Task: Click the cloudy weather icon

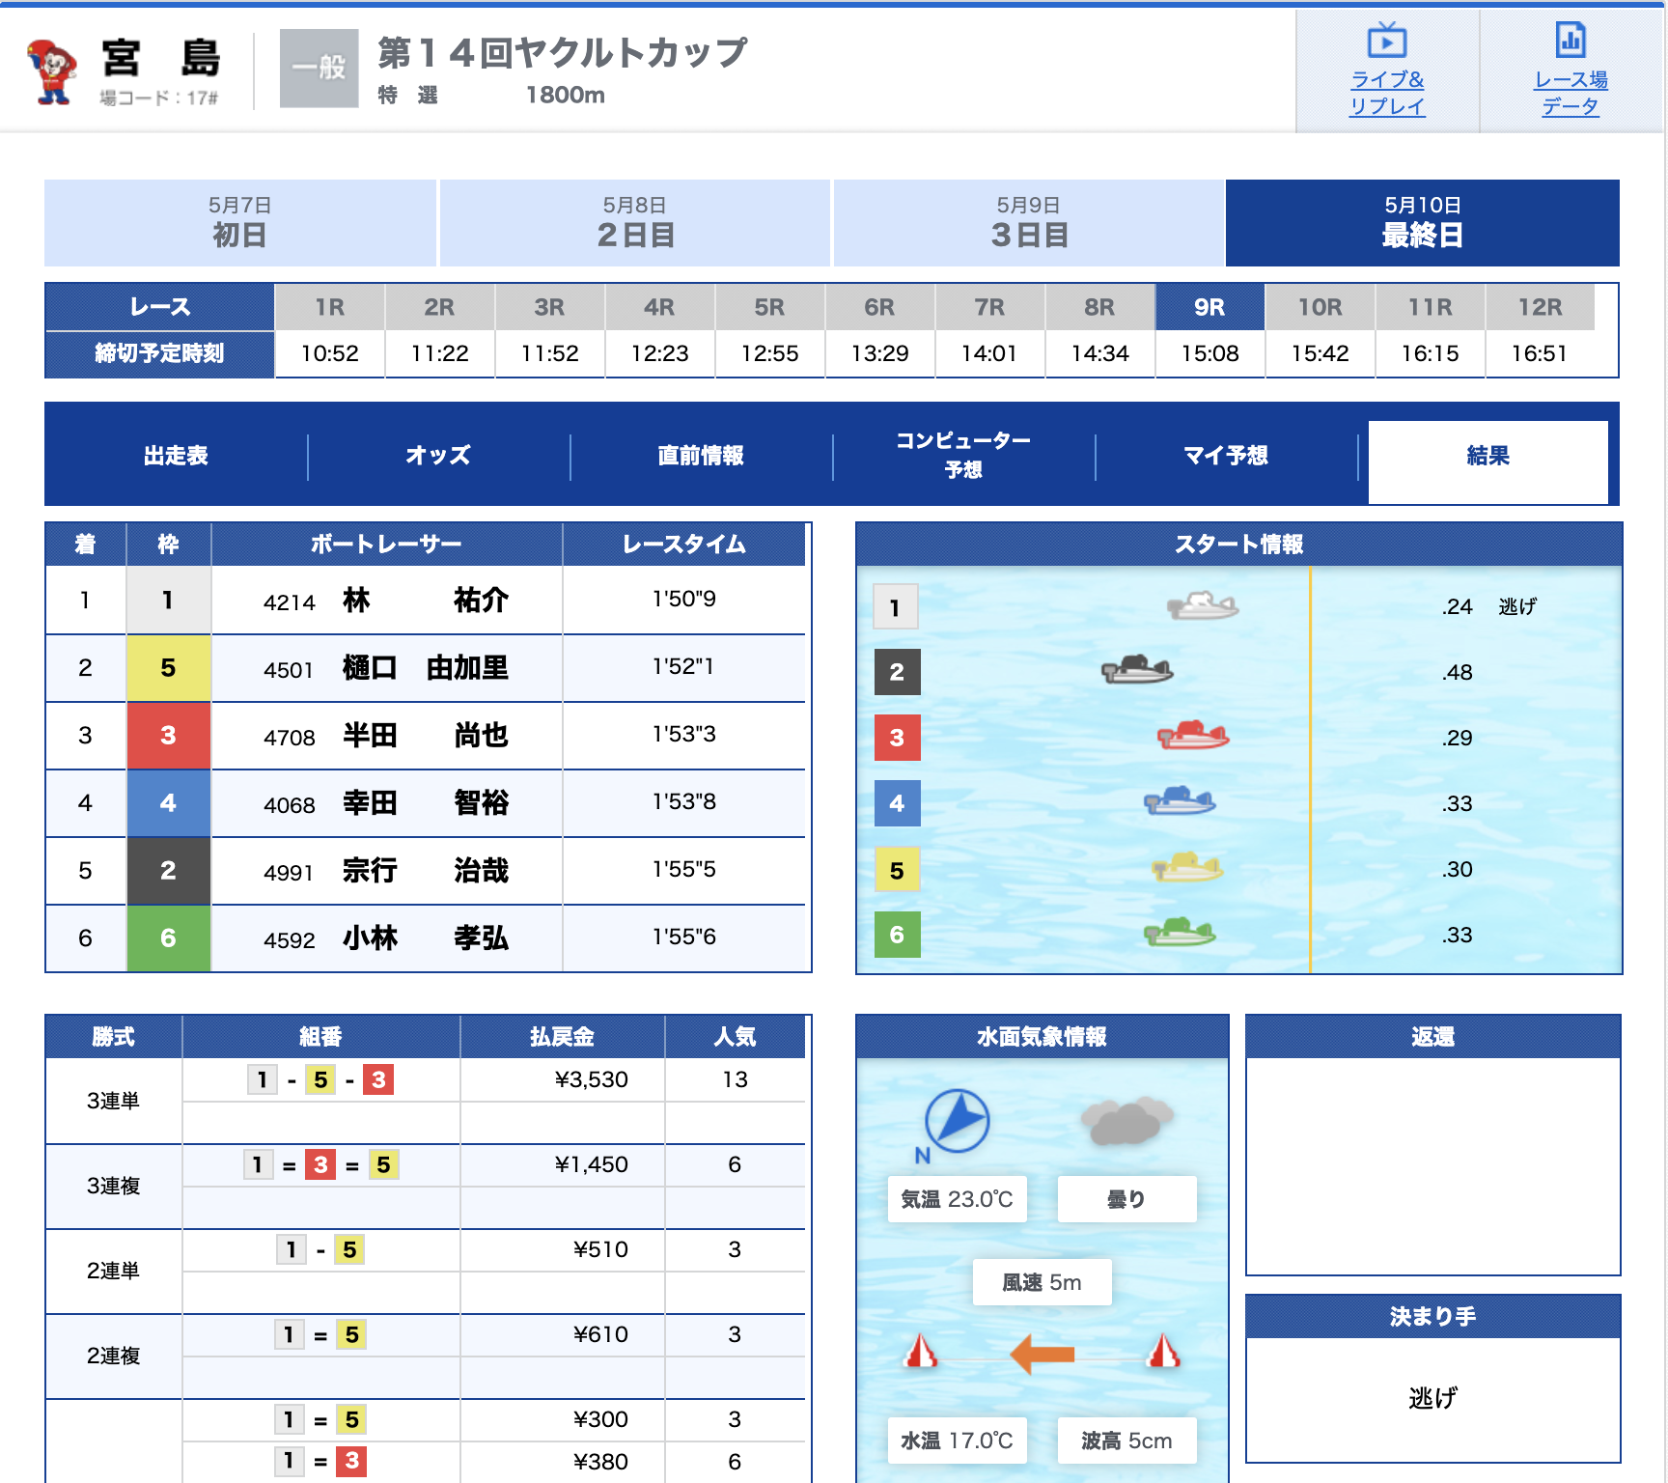Action: tap(1126, 1120)
